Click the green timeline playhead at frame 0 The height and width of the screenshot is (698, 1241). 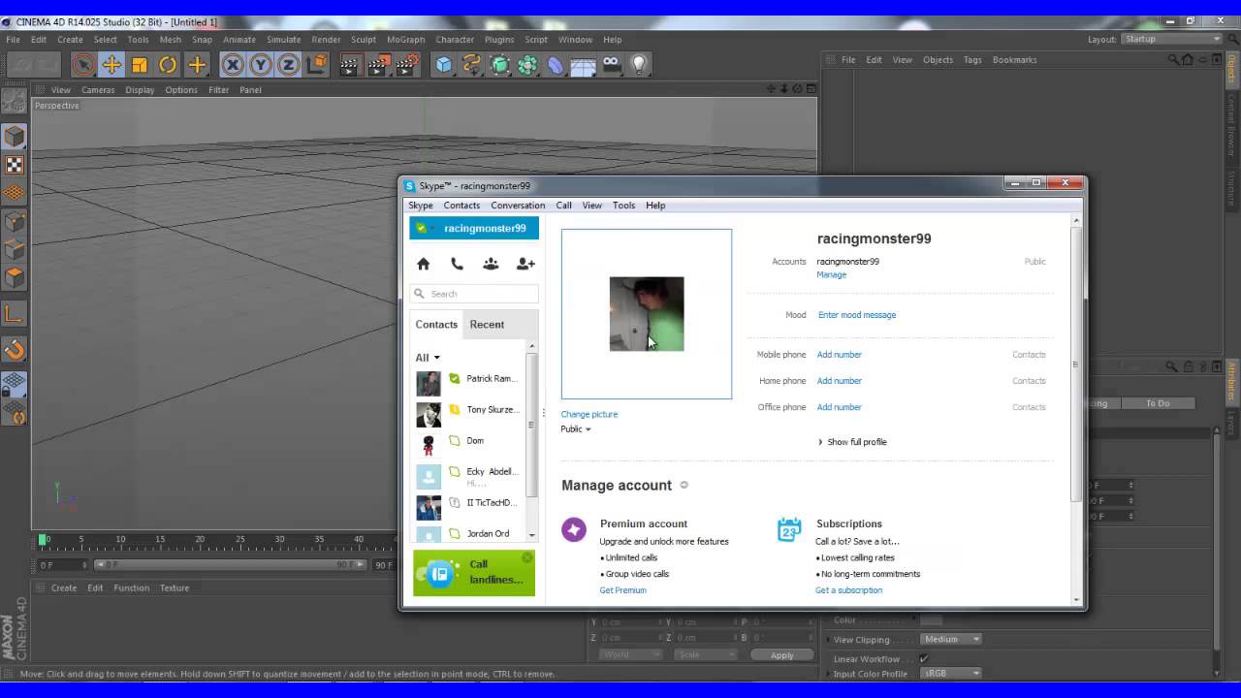pos(43,539)
